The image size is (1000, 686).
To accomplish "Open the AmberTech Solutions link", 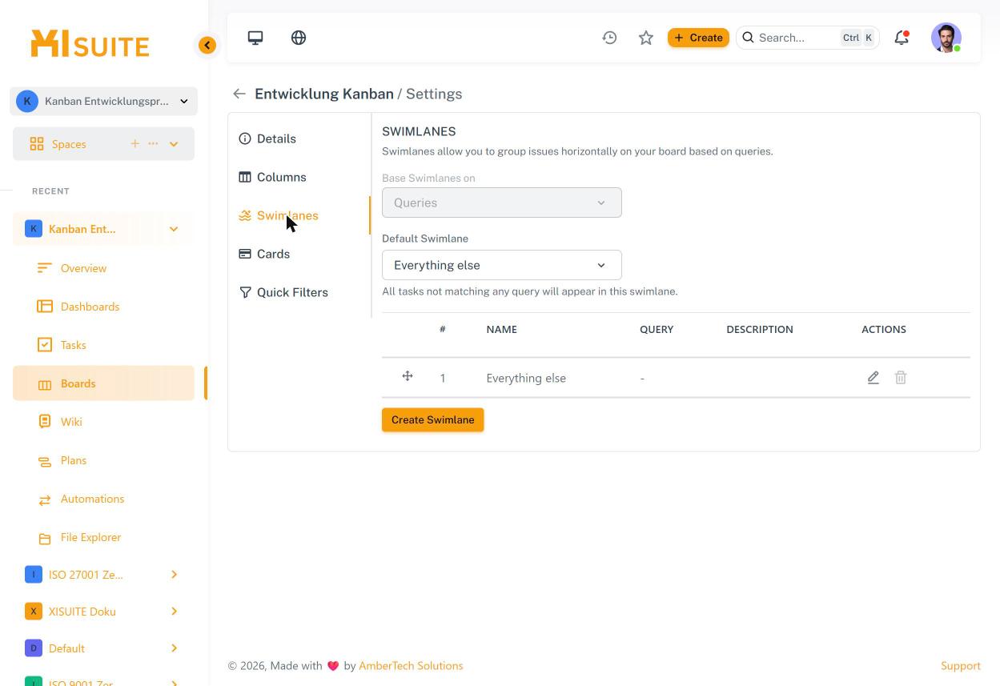I will tap(411, 665).
